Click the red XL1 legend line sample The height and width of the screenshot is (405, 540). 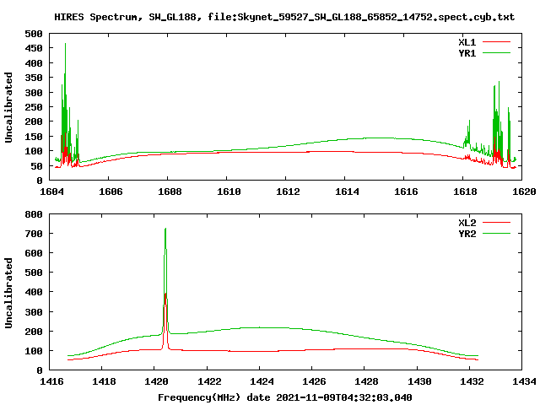496,42
